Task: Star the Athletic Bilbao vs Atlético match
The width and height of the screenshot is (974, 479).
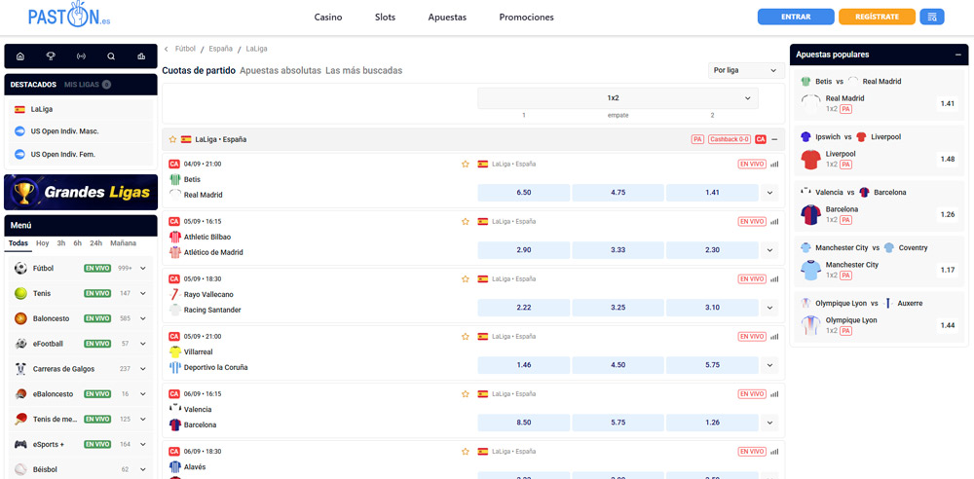Action: pos(466,221)
